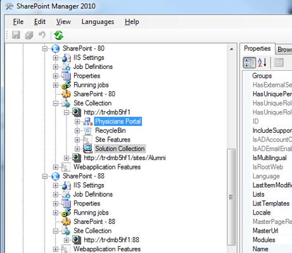Image resolution: width=292 pixels, height=253 pixels.
Task: Open the Edit menu
Action: point(40,22)
